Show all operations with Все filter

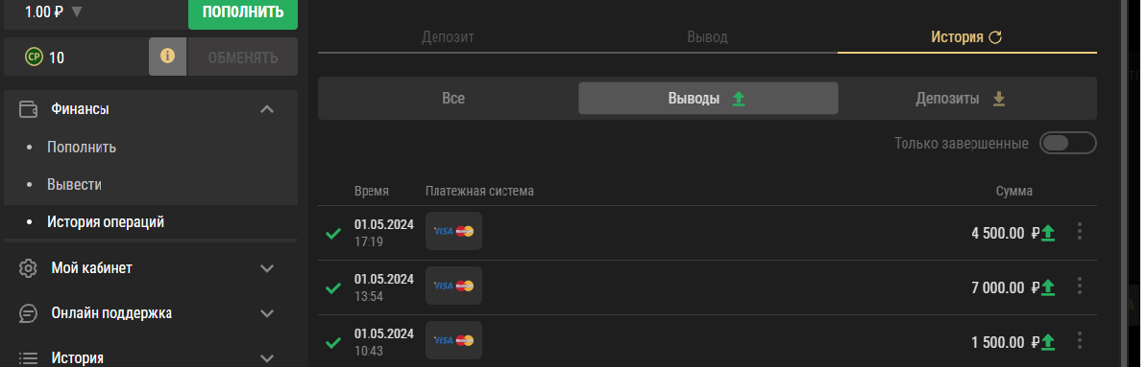point(452,99)
